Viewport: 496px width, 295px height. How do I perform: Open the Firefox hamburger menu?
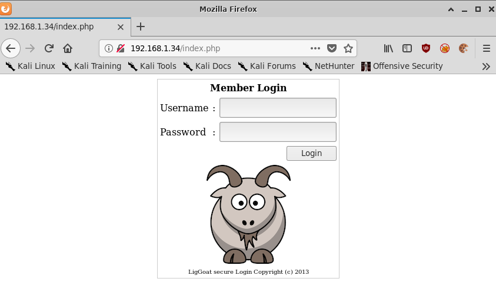[x=486, y=48]
